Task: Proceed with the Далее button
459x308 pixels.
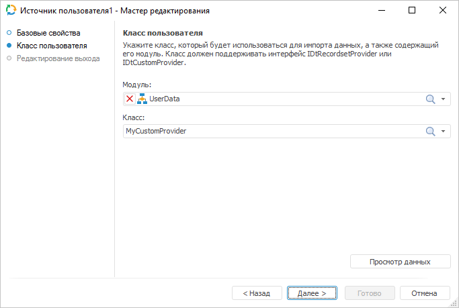Action: [x=312, y=293]
